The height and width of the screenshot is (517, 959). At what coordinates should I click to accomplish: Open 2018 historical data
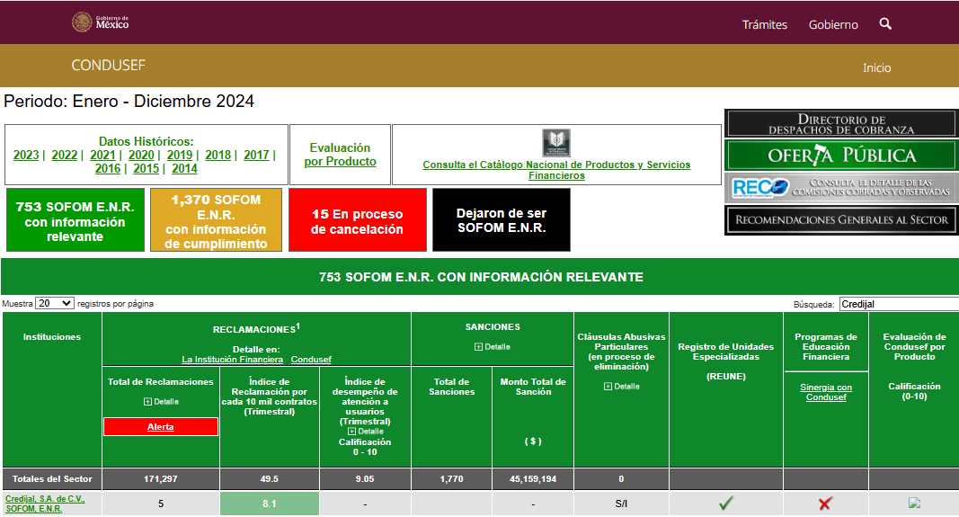(x=218, y=155)
